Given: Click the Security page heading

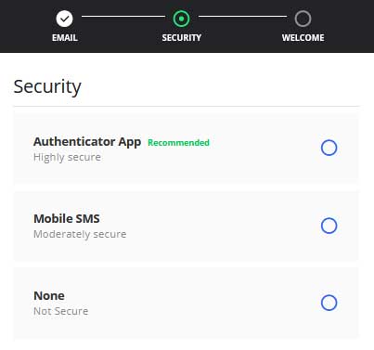Looking at the screenshot, I should [x=47, y=86].
